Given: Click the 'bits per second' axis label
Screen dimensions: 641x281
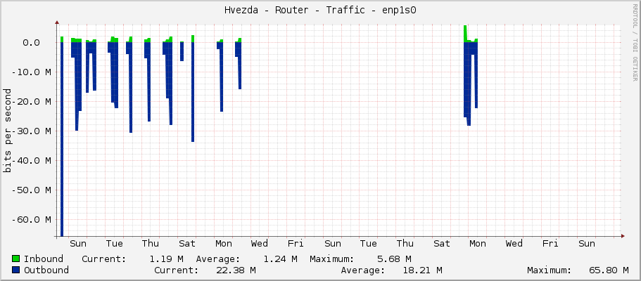Looking at the screenshot, I should 7,130.
